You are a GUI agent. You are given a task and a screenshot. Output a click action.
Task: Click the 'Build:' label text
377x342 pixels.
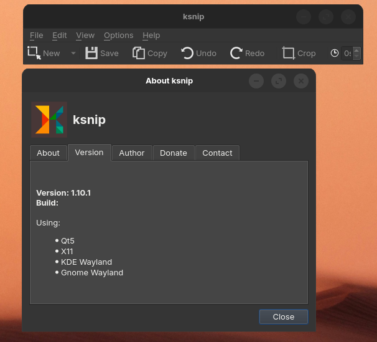pyautogui.click(x=47, y=203)
